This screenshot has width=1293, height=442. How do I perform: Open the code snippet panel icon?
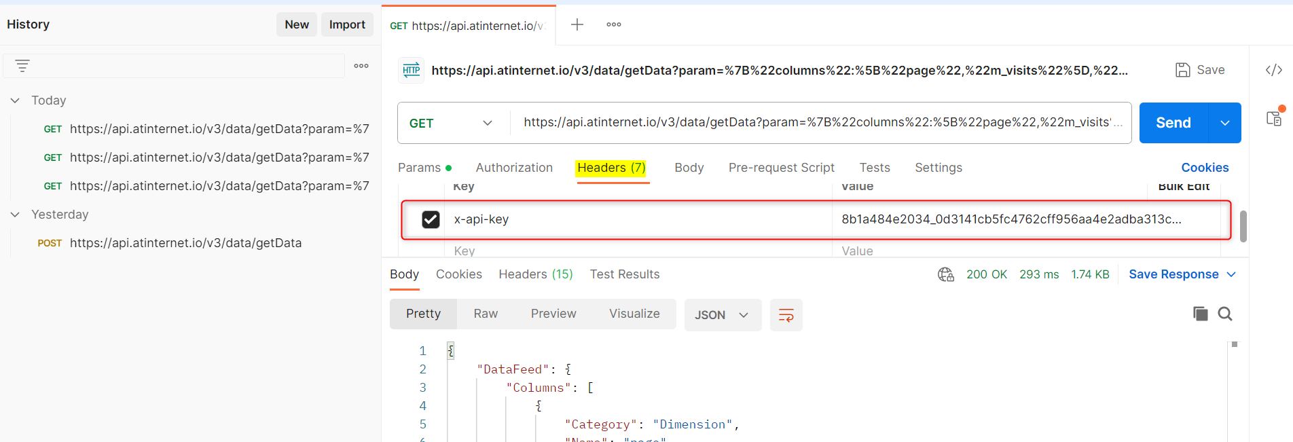[x=1273, y=70]
